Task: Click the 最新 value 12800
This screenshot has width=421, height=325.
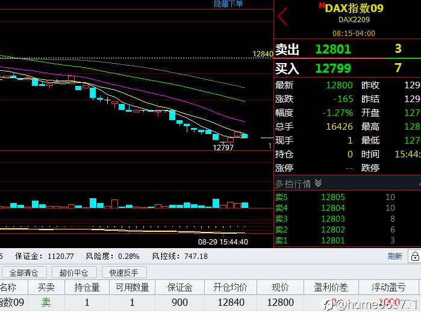Action: point(339,85)
